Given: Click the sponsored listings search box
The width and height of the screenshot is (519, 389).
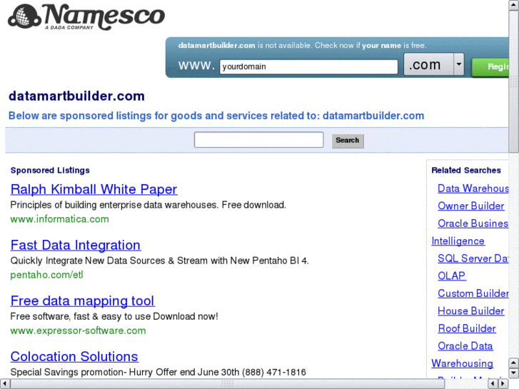Looking at the screenshot, I should [x=259, y=140].
